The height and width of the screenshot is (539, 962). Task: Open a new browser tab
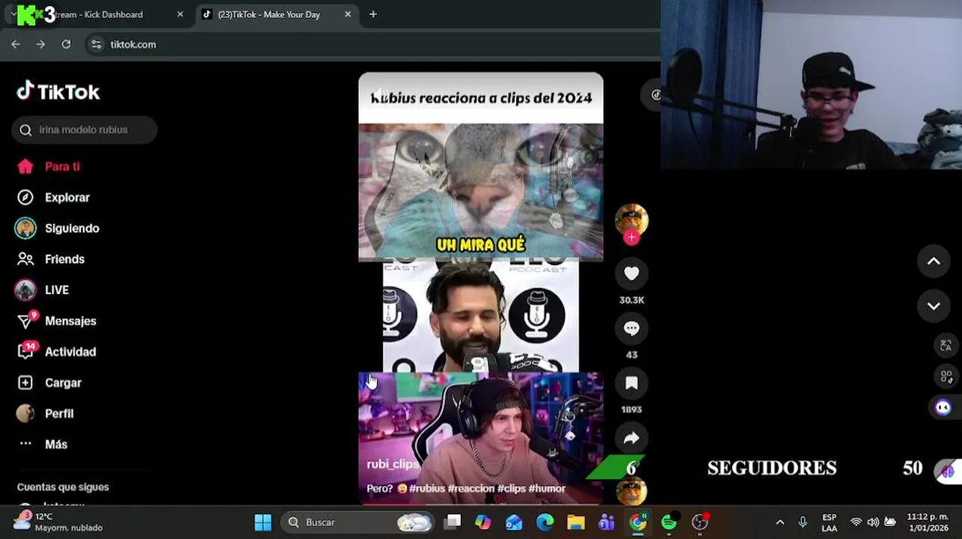tap(373, 14)
